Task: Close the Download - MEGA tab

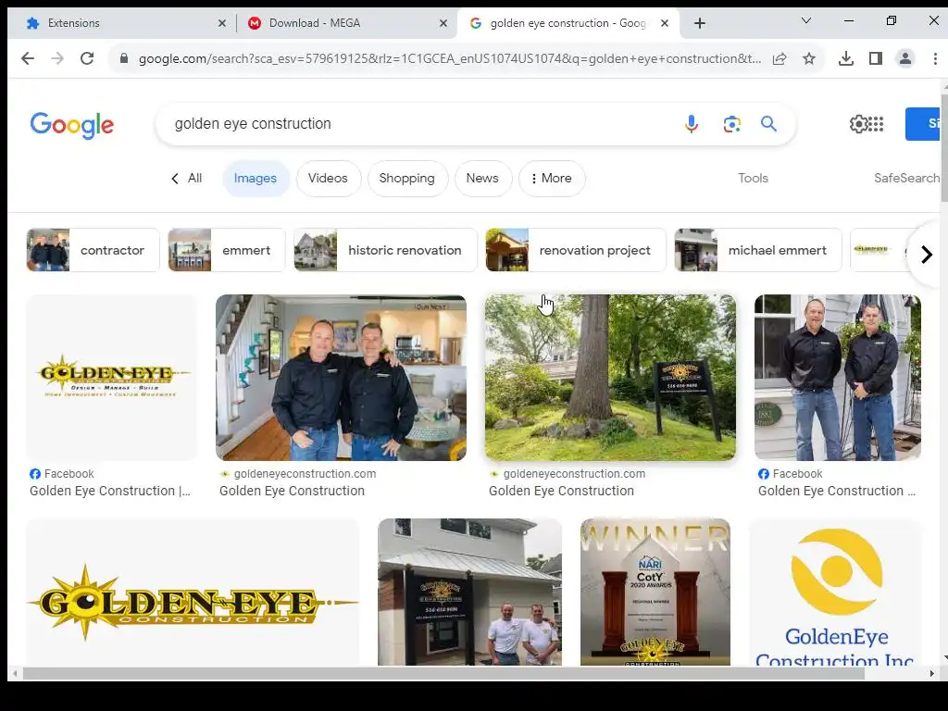Action: click(443, 23)
